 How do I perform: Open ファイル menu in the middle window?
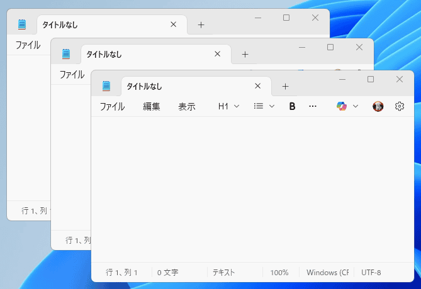click(x=72, y=75)
